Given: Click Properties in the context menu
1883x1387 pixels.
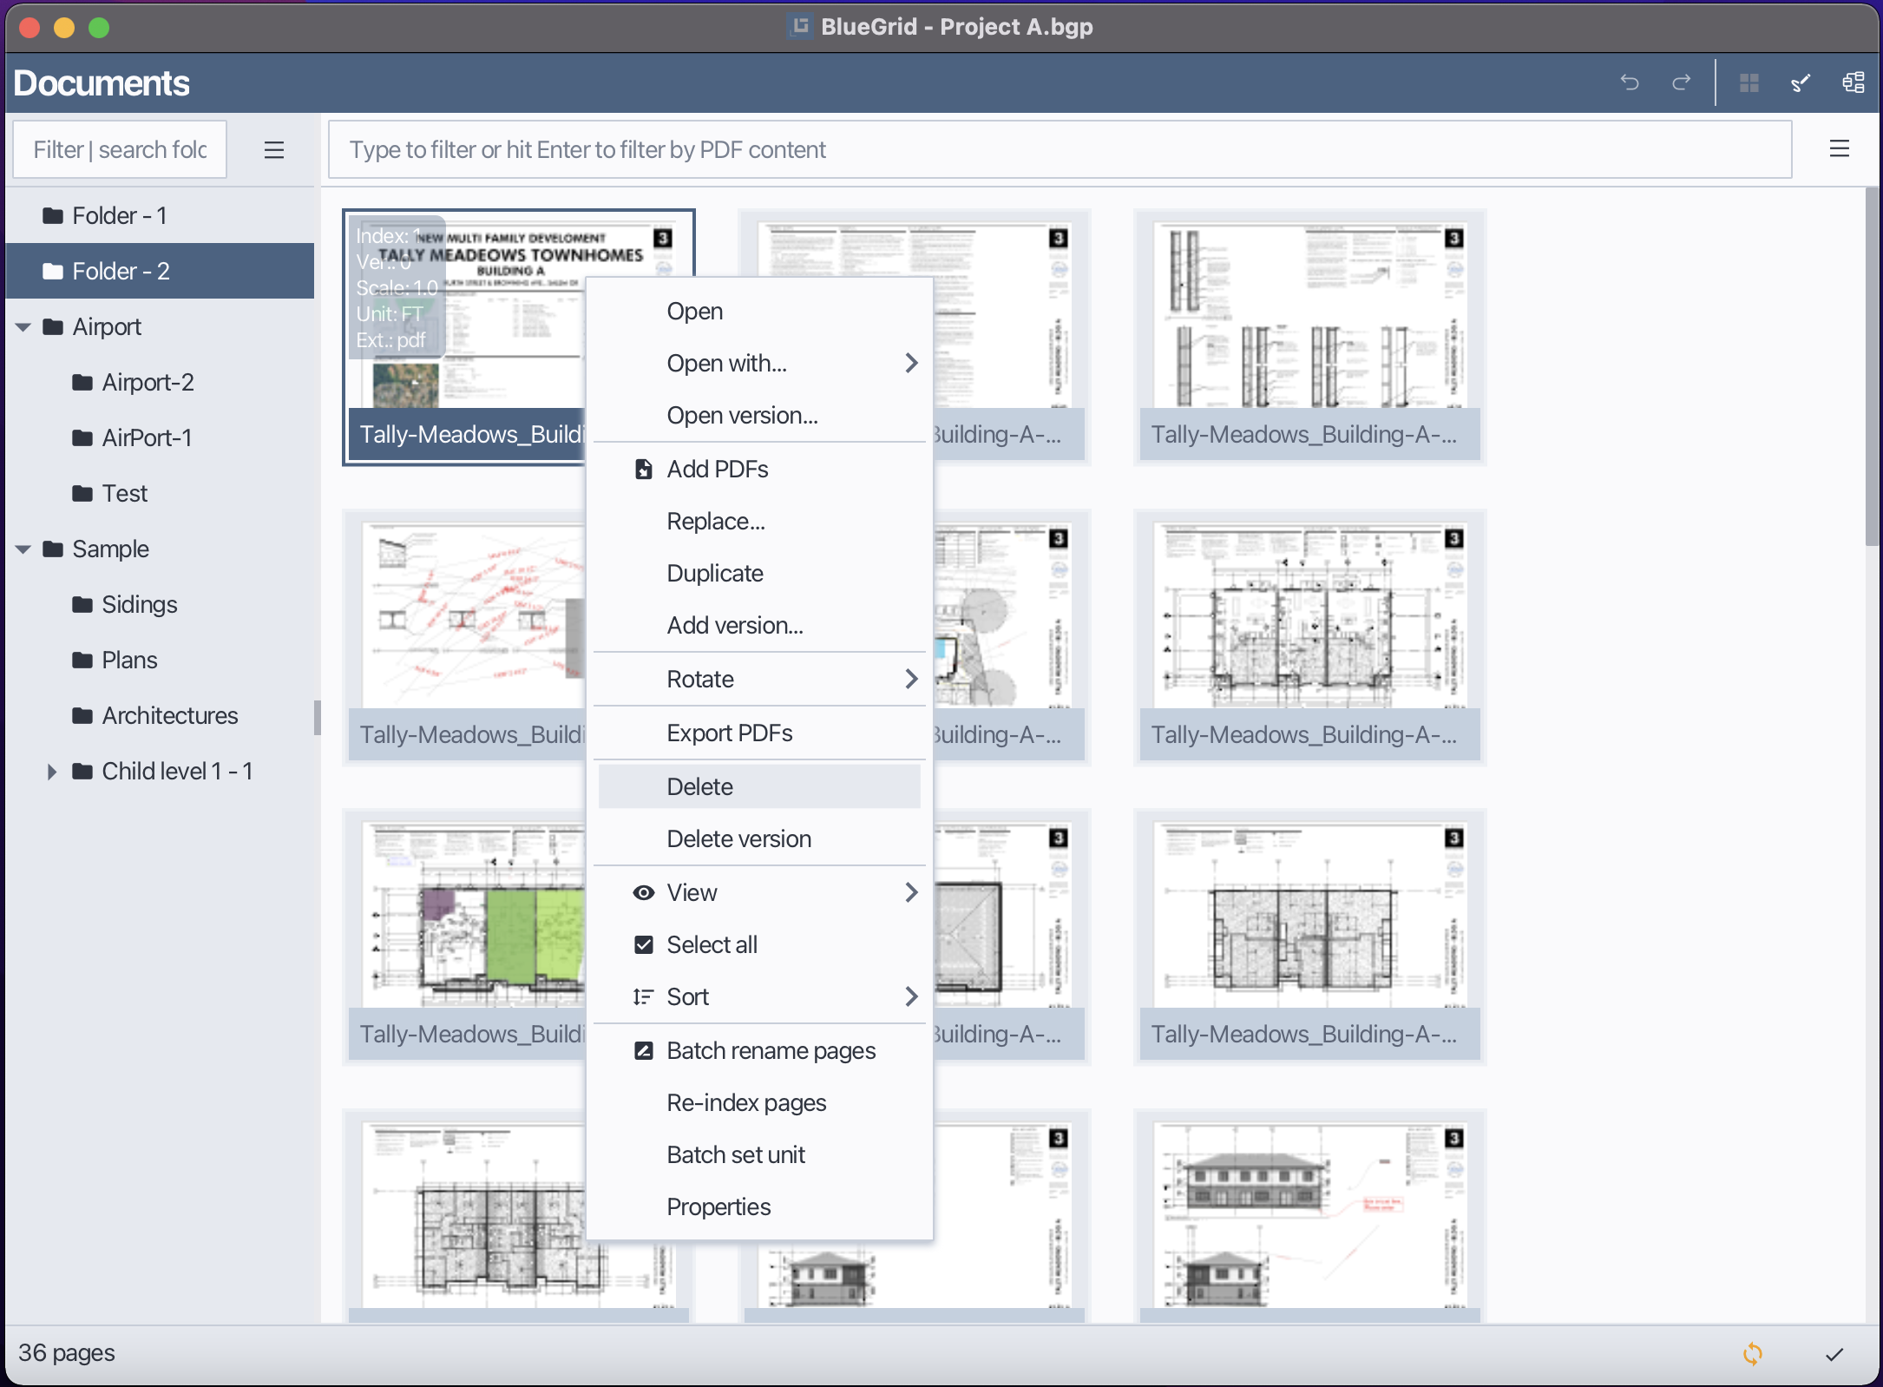Looking at the screenshot, I should pos(718,1206).
